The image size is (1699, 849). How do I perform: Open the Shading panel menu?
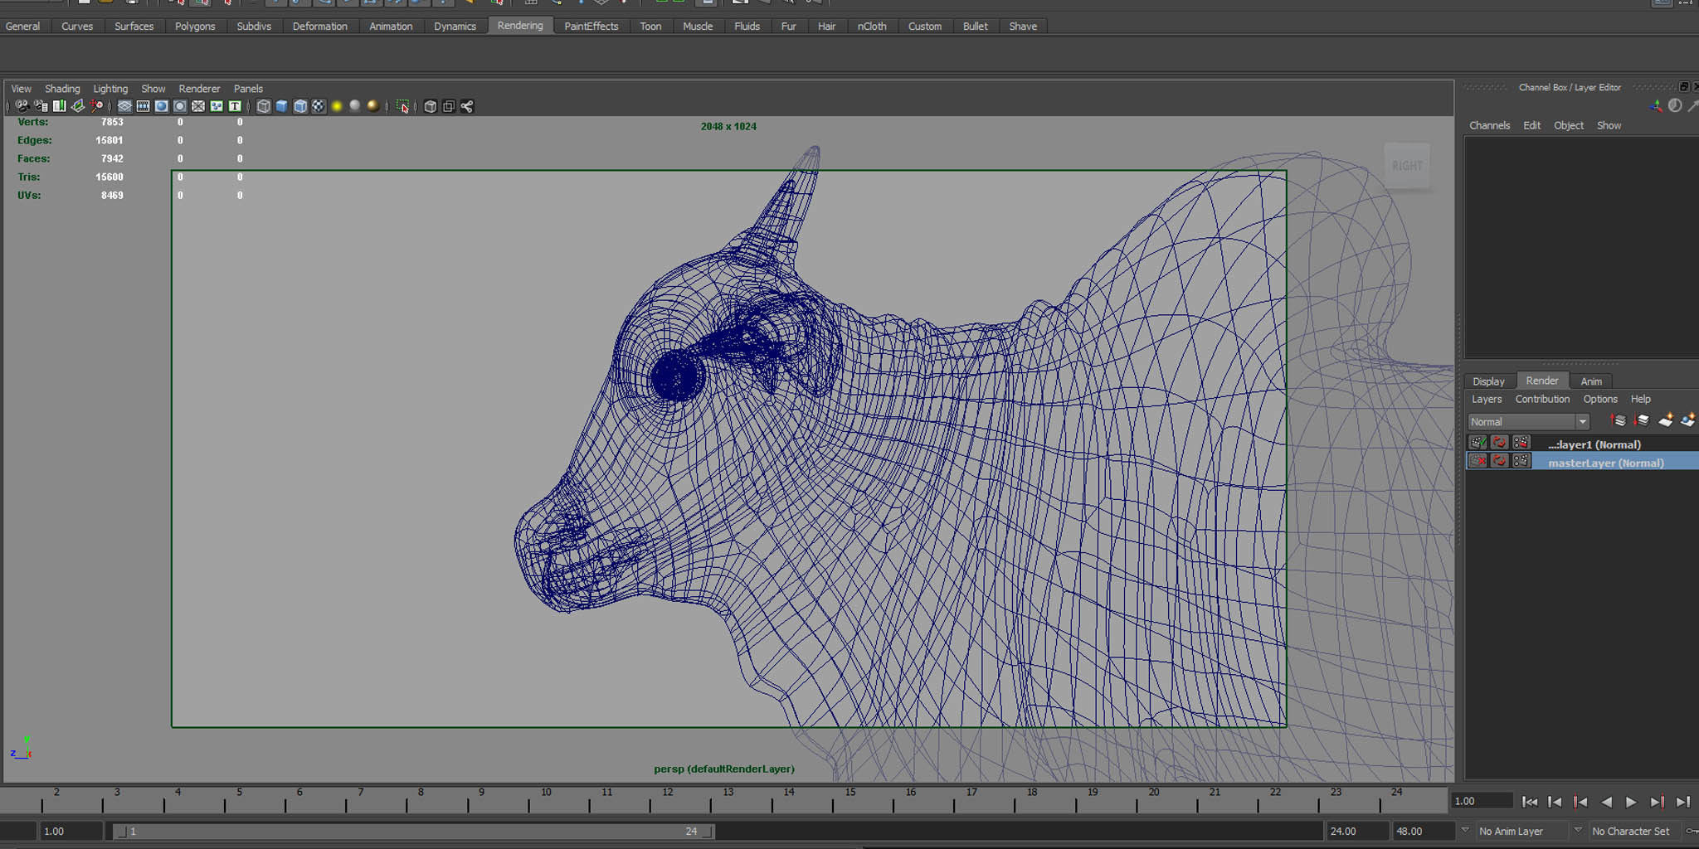[x=62, y=89]
